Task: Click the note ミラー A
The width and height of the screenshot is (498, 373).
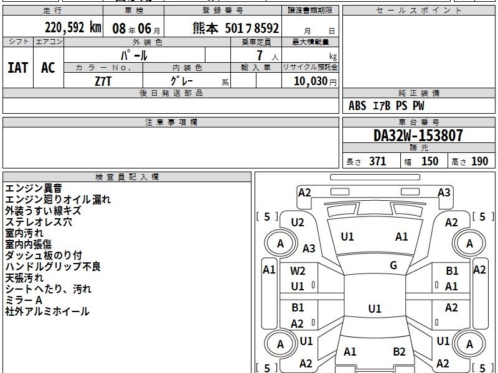Action: [24, 300]
